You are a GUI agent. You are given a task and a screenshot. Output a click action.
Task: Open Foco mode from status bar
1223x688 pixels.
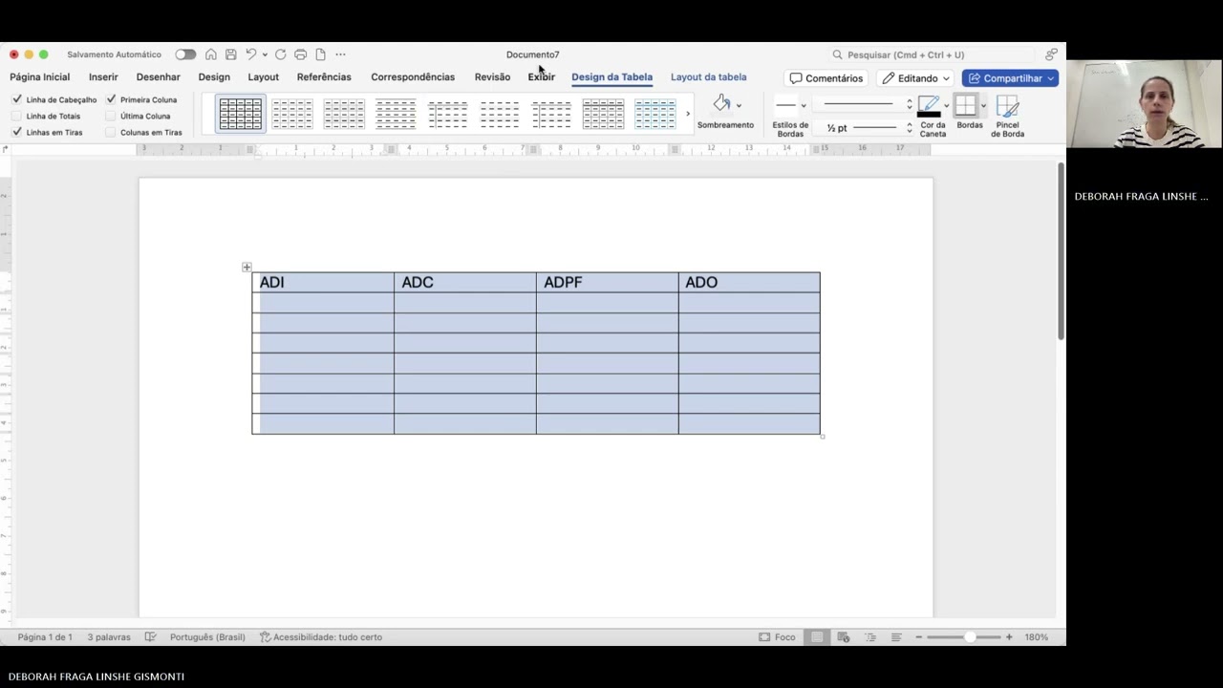click(x=777, y=637)
